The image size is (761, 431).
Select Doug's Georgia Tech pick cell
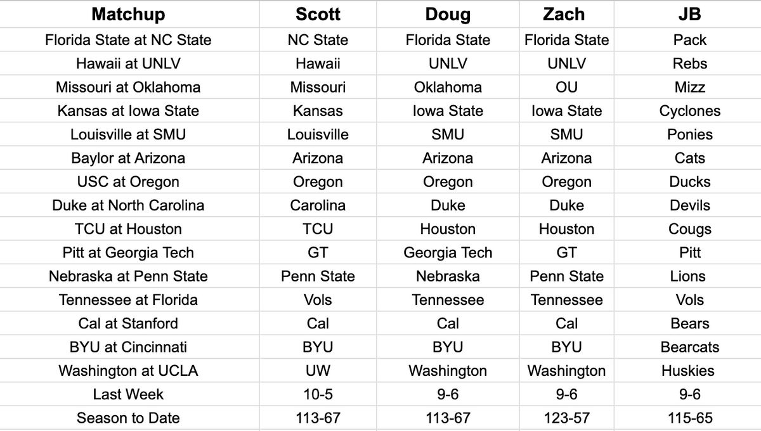pos(448,252)
